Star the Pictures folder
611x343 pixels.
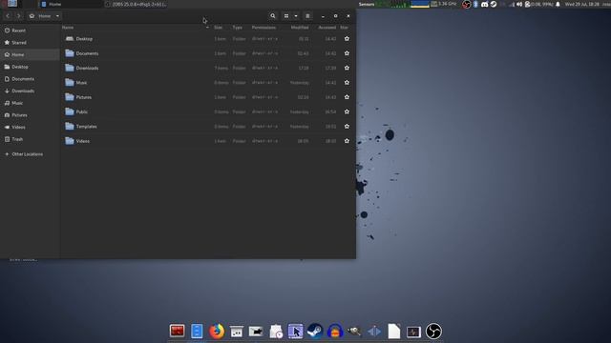pos(347,97)
